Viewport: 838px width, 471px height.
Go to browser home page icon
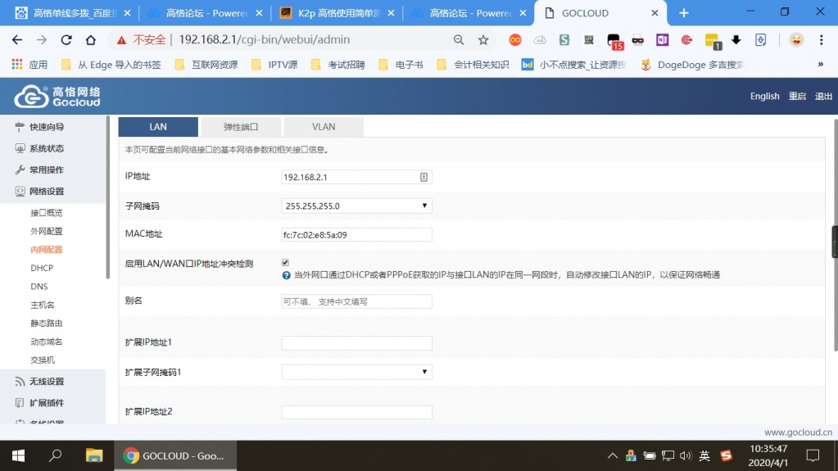tap(91, 40)
